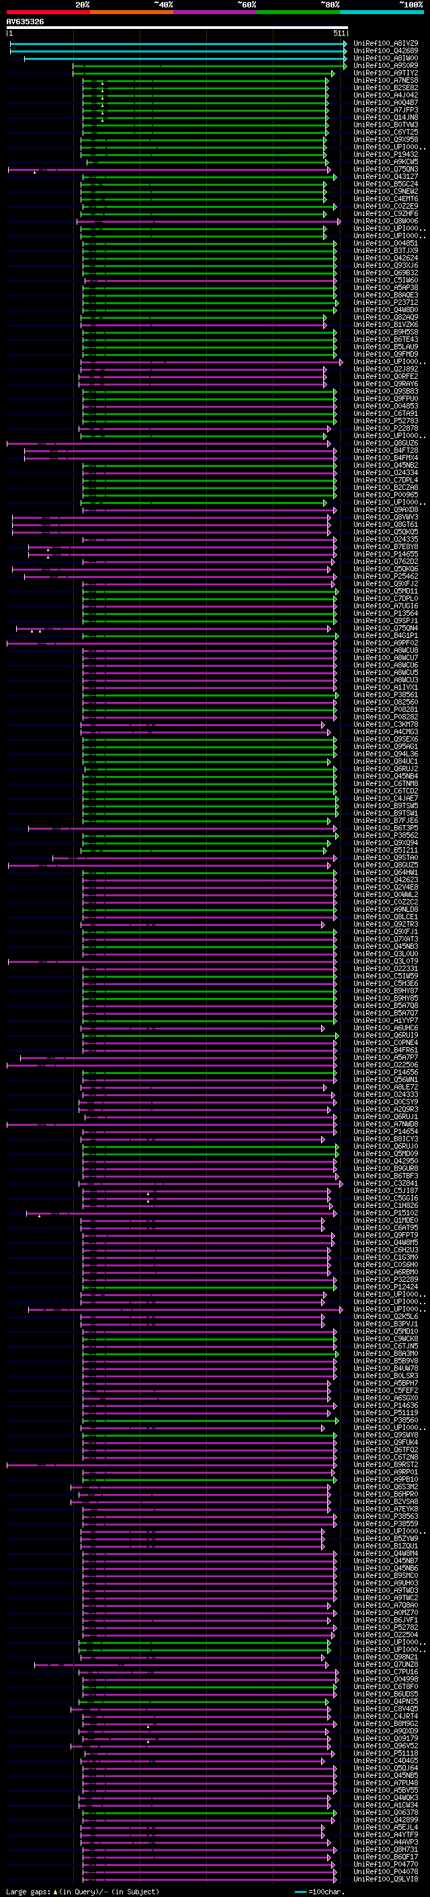430x1897 pixels.
Task: Select label UniRef100_B2SE82
Action: 385,87
